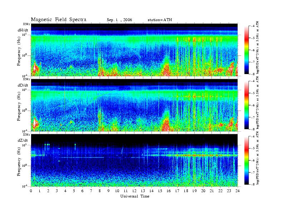Click the "dZ/dt" panel label

[23, 140]
